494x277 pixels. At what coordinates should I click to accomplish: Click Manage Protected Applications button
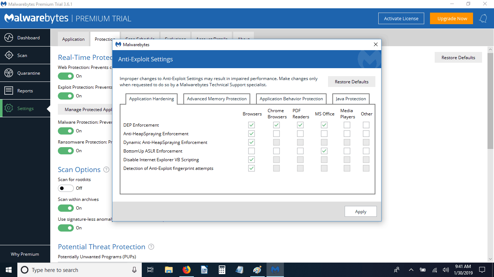click(x=85, y=109)
